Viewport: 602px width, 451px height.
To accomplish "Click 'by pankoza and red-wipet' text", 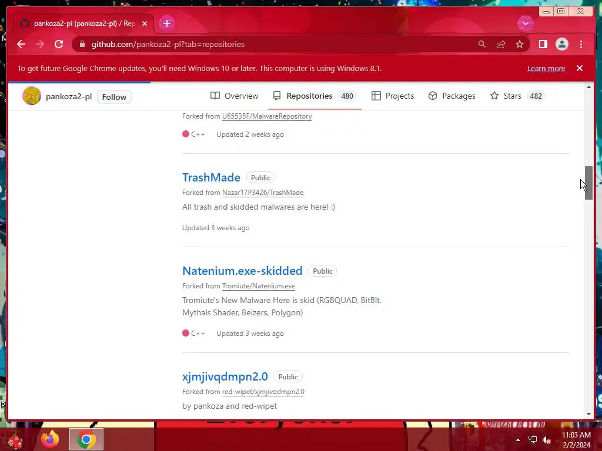I will [230, 406].
